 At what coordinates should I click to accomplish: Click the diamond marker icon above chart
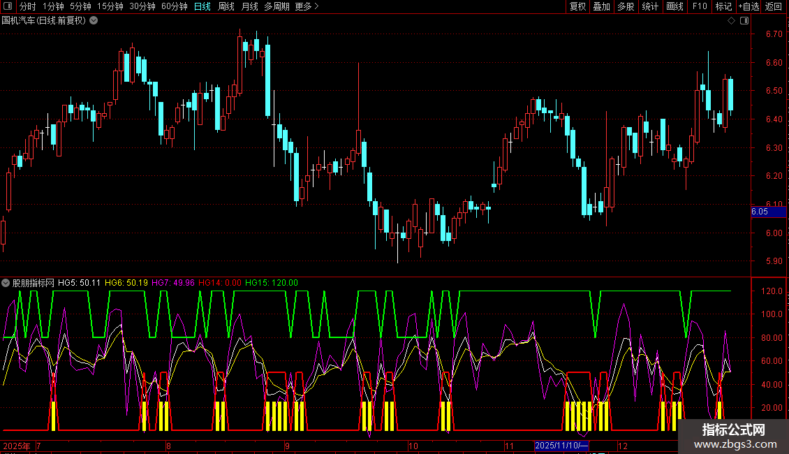pyautogui.click(x=732, y=21)
